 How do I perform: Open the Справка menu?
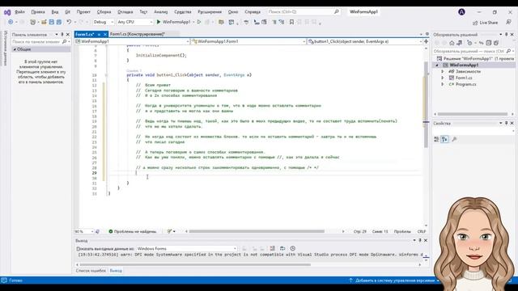click(253, 12)
